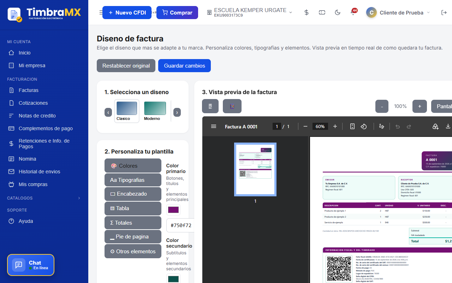Viewport: 452px width, 283px height.
Task: Click the undo arrow in PDF toolbar
Action: [398, 126]
